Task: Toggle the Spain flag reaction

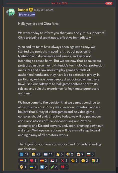Action: pyautogui.click(x=44, y=160)
